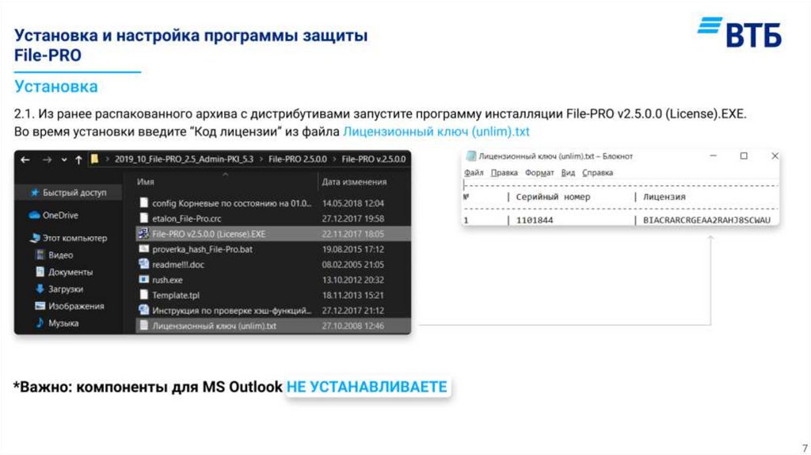
Task: Click the Лицензионный ключ text file icon
Action: 144,326
